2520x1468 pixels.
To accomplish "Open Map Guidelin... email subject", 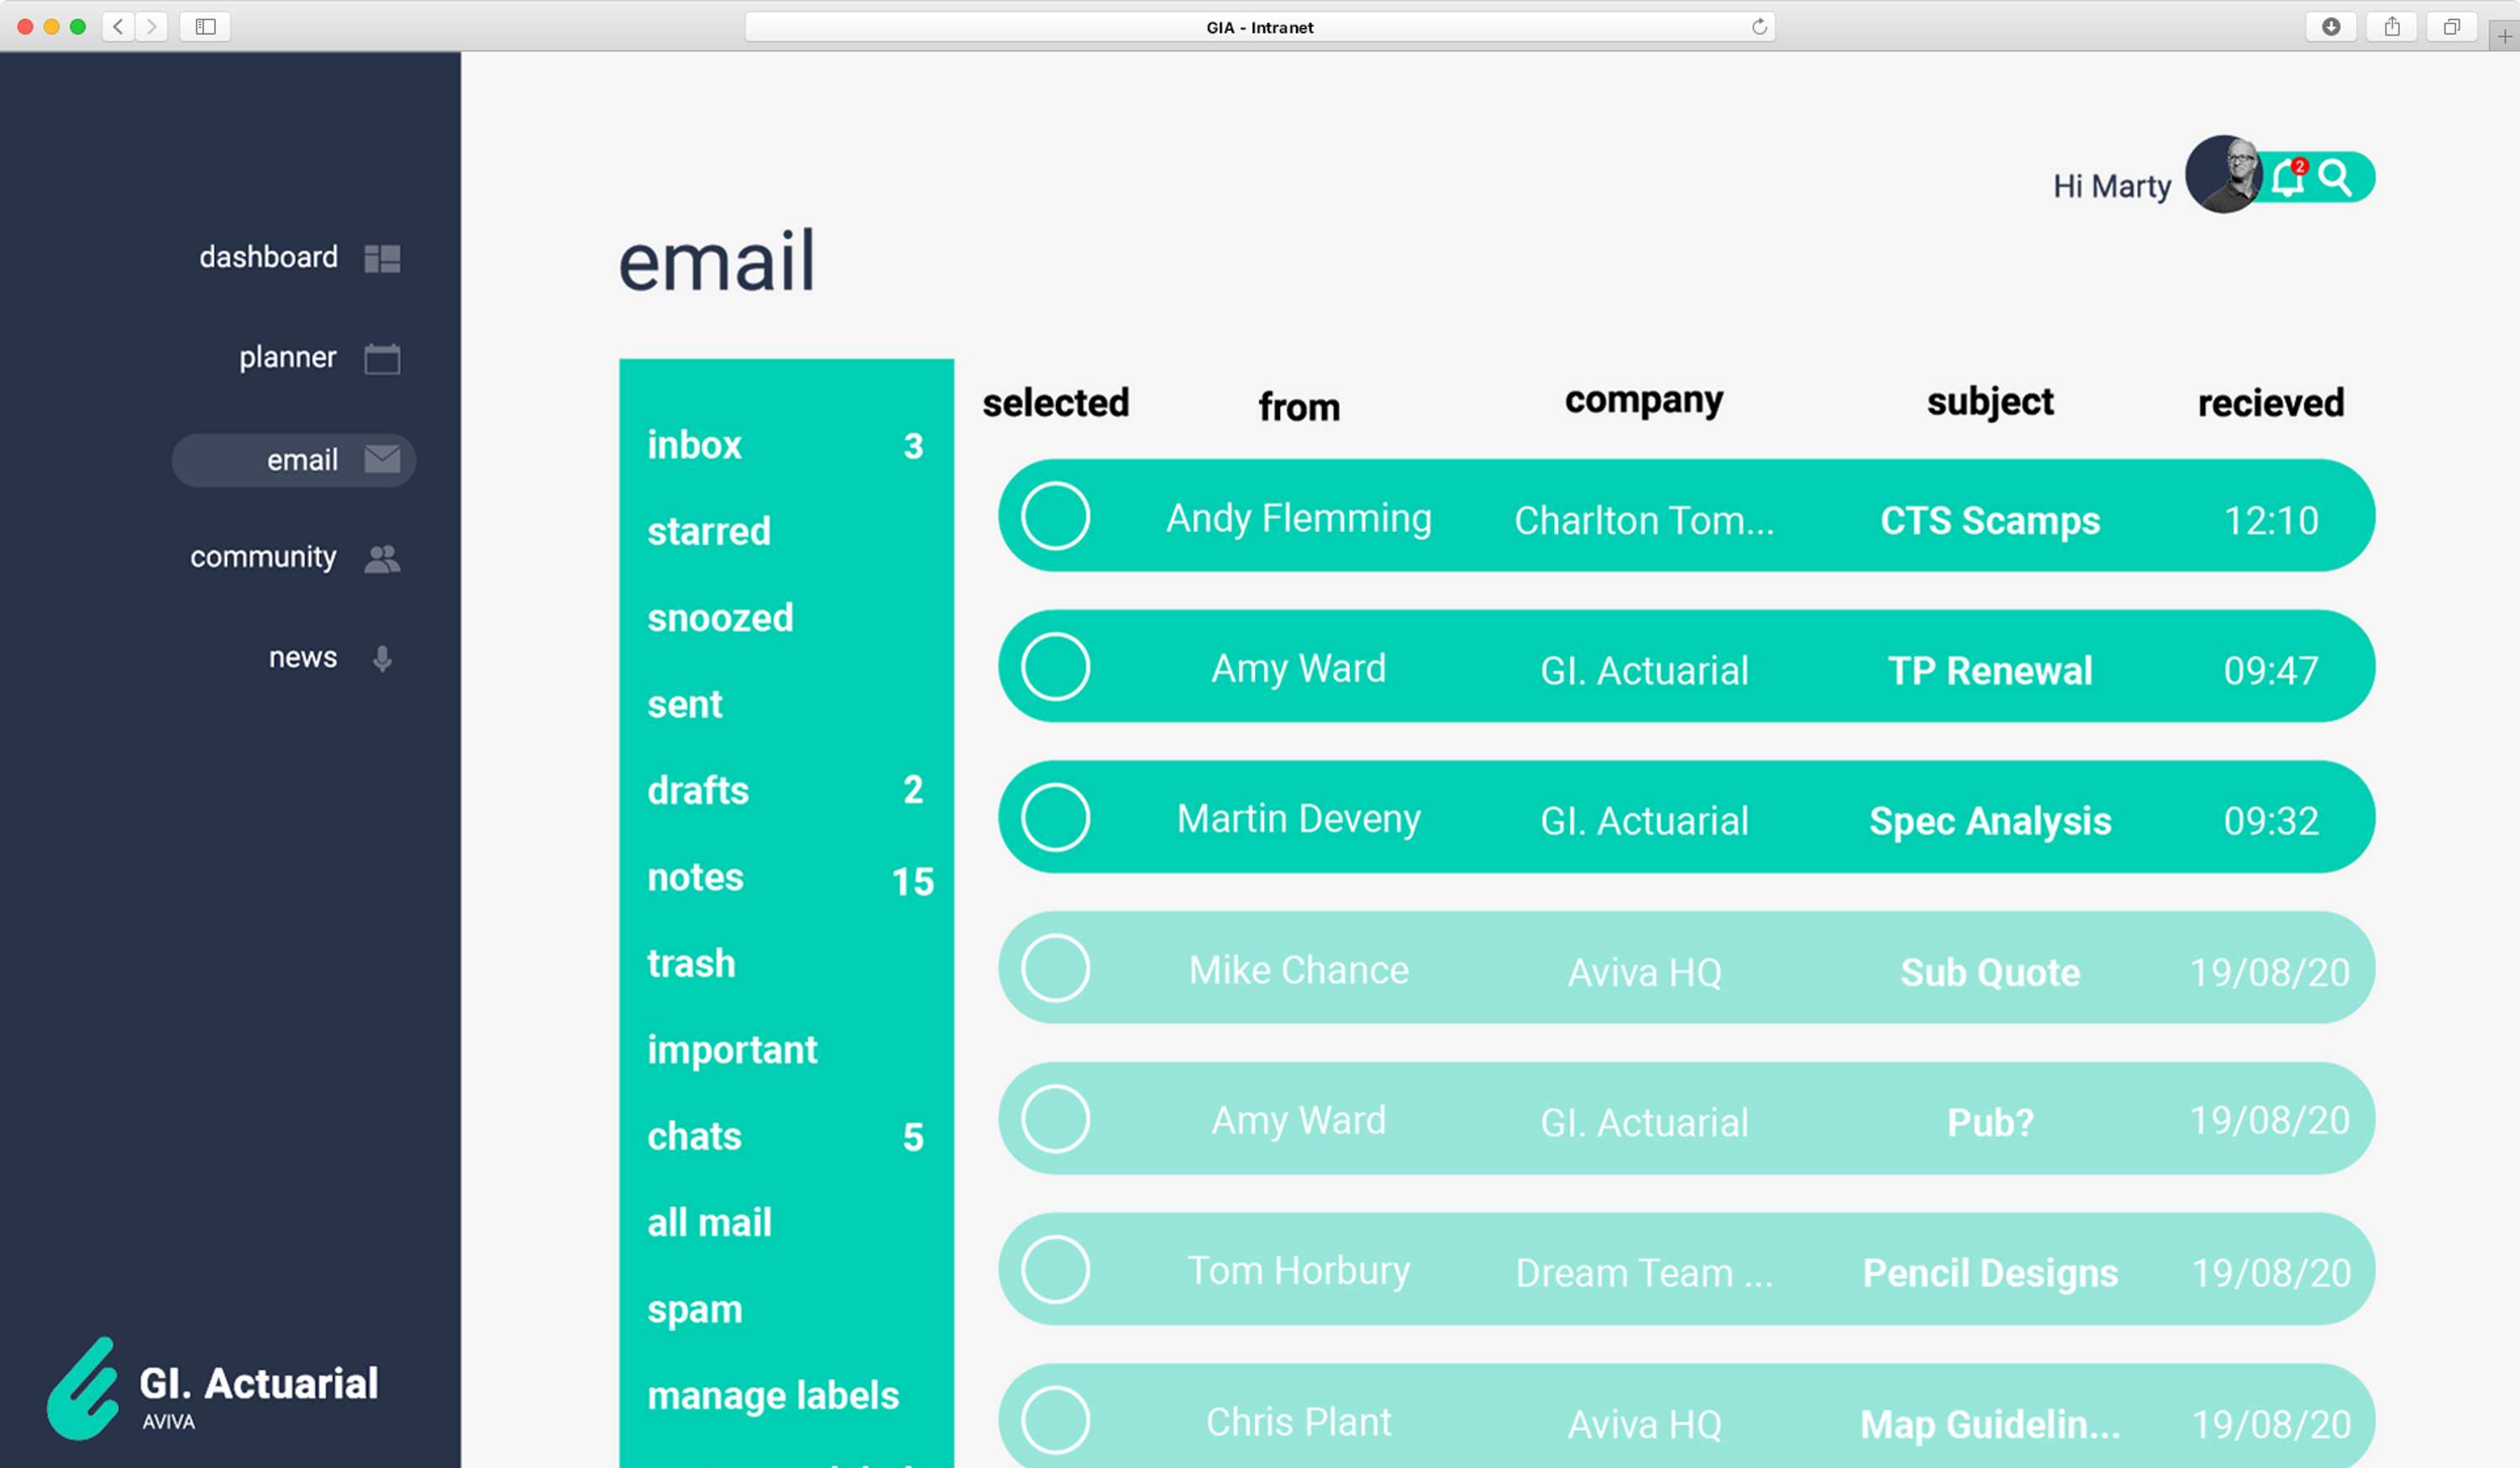I will [1990, 1424].
